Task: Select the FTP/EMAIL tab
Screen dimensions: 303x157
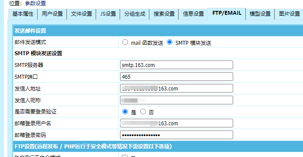Action: click(x=227, y=13)
